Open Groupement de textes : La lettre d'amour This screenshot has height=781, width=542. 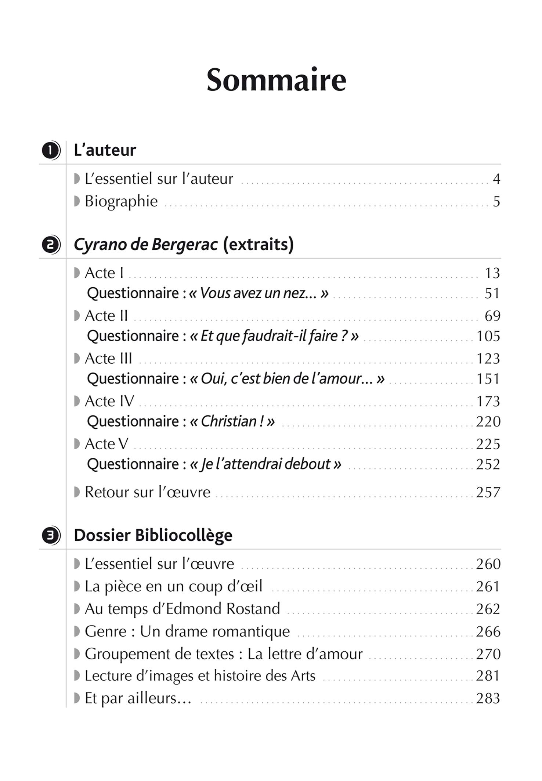(223, 654)
